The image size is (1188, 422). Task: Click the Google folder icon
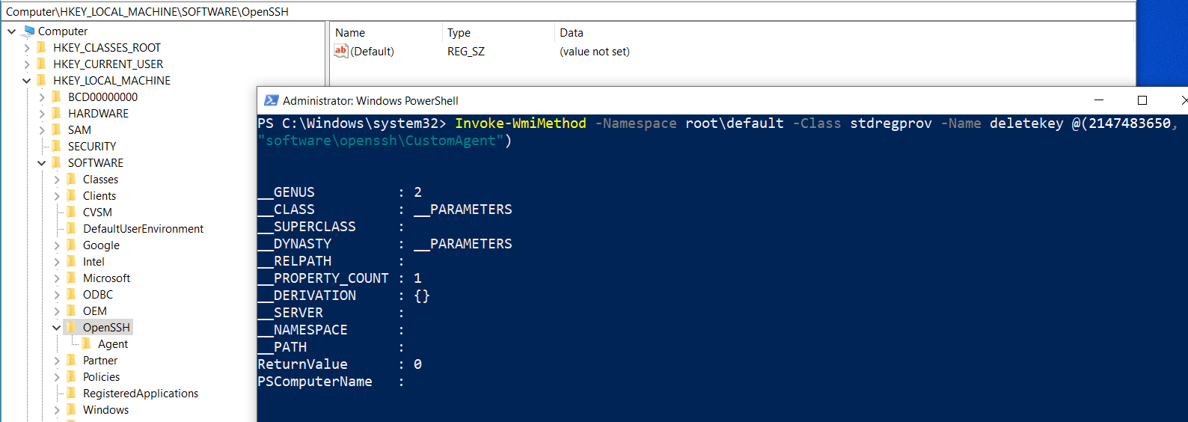coord(72,245)
